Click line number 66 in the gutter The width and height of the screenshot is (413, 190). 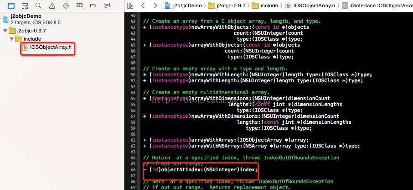pos(133,170)
